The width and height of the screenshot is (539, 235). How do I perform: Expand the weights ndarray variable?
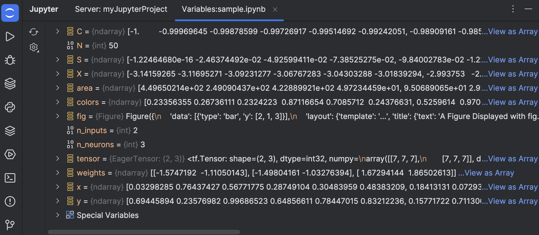click(x=58, y=173)
